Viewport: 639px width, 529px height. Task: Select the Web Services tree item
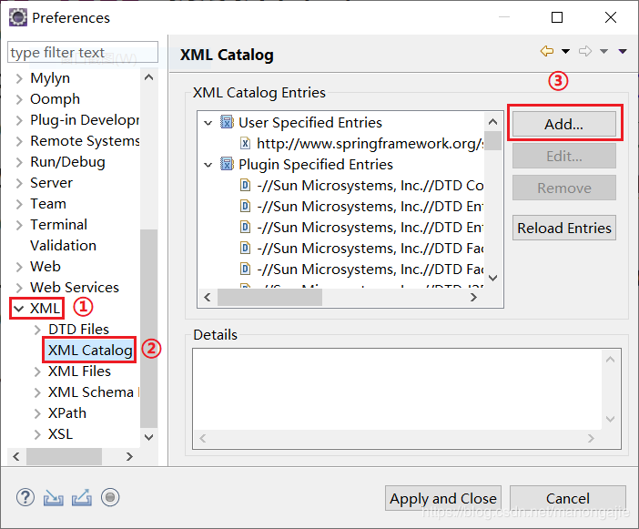click(x=75, y=288)
